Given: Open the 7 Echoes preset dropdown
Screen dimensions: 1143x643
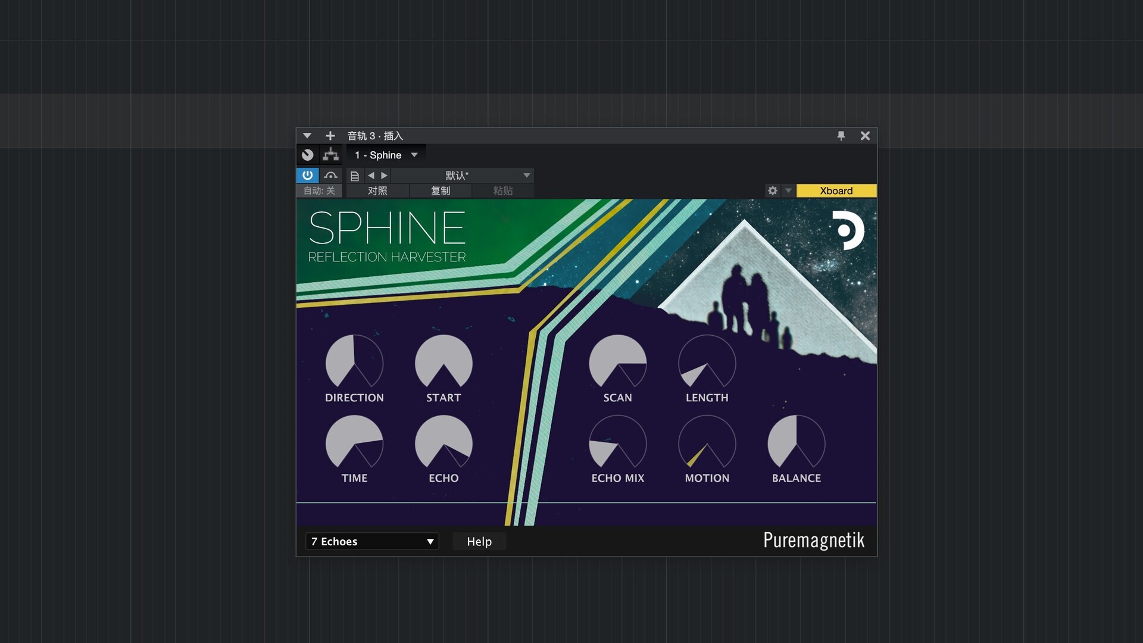Looking at the screenshot, I should point(372,541).
